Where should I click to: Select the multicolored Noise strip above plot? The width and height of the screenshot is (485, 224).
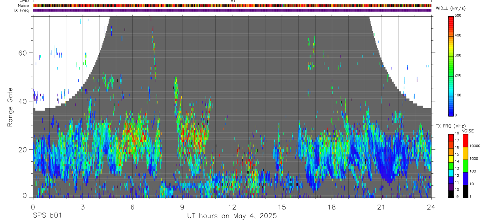(x=232, y=6)
